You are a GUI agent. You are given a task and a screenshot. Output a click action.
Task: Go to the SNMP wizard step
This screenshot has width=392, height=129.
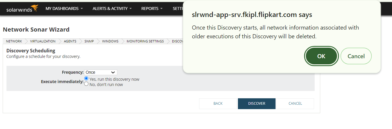click(x=89, y=41)
